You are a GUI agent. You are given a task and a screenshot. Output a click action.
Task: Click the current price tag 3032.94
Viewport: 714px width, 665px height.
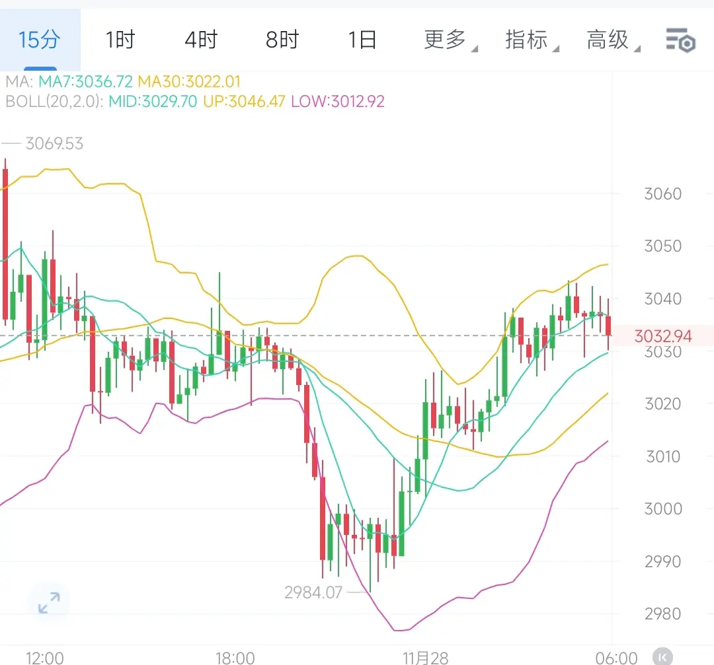pos(663,337)
